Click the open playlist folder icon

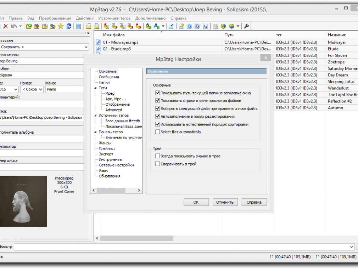point(45,26)
